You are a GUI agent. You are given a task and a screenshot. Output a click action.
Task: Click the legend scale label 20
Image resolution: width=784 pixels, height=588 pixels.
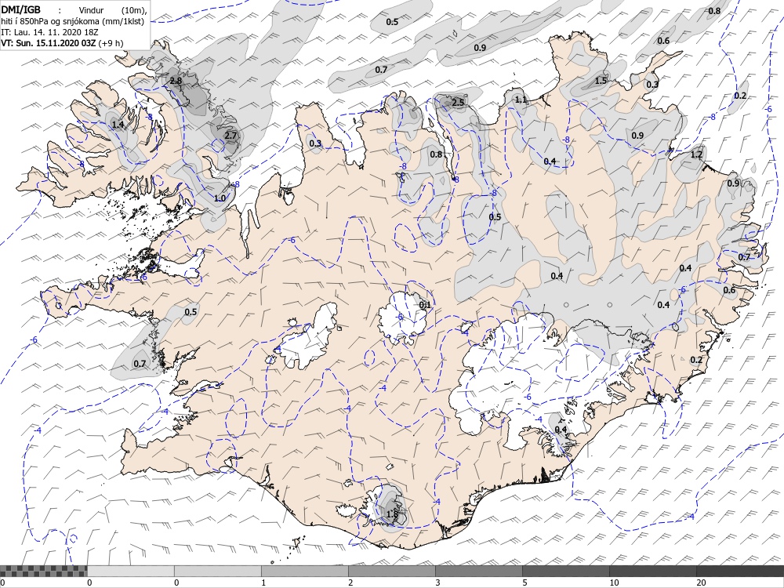(x=701, y=583)
